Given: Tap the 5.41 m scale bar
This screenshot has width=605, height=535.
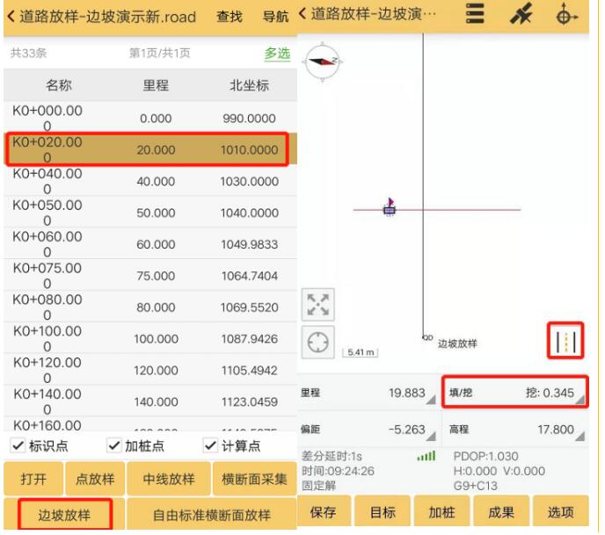Looking at the screenshot, I should 361,352.
